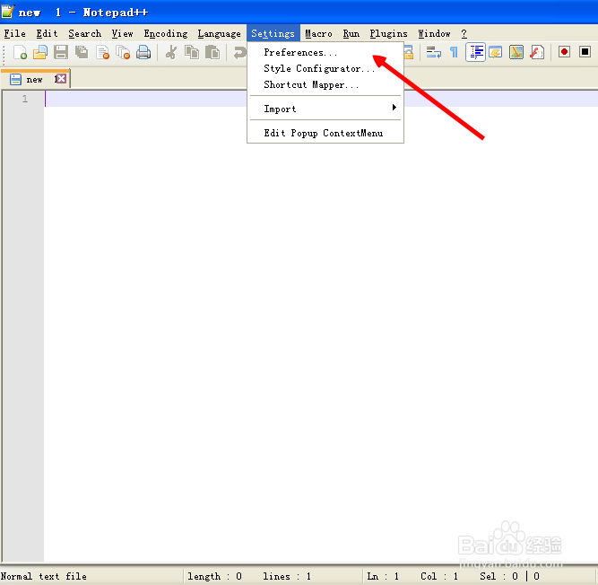This screenshot has height=585, width=598.
Task: Open the View menu
Action: coord(122,33)
